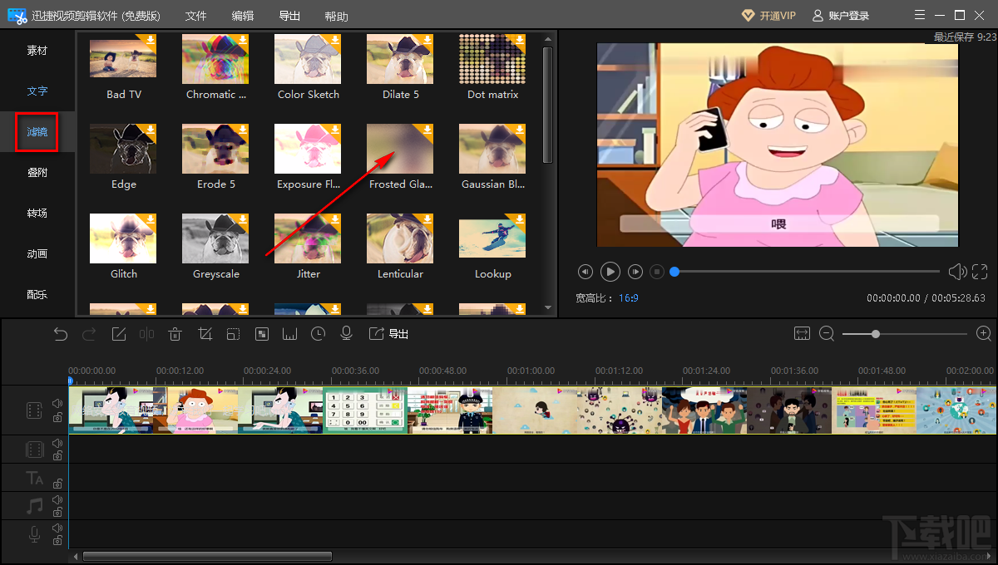Enter fullscreen preview mode
This screenshot has height=565, width=998.
pyautogui.click(x=980, y=272)
